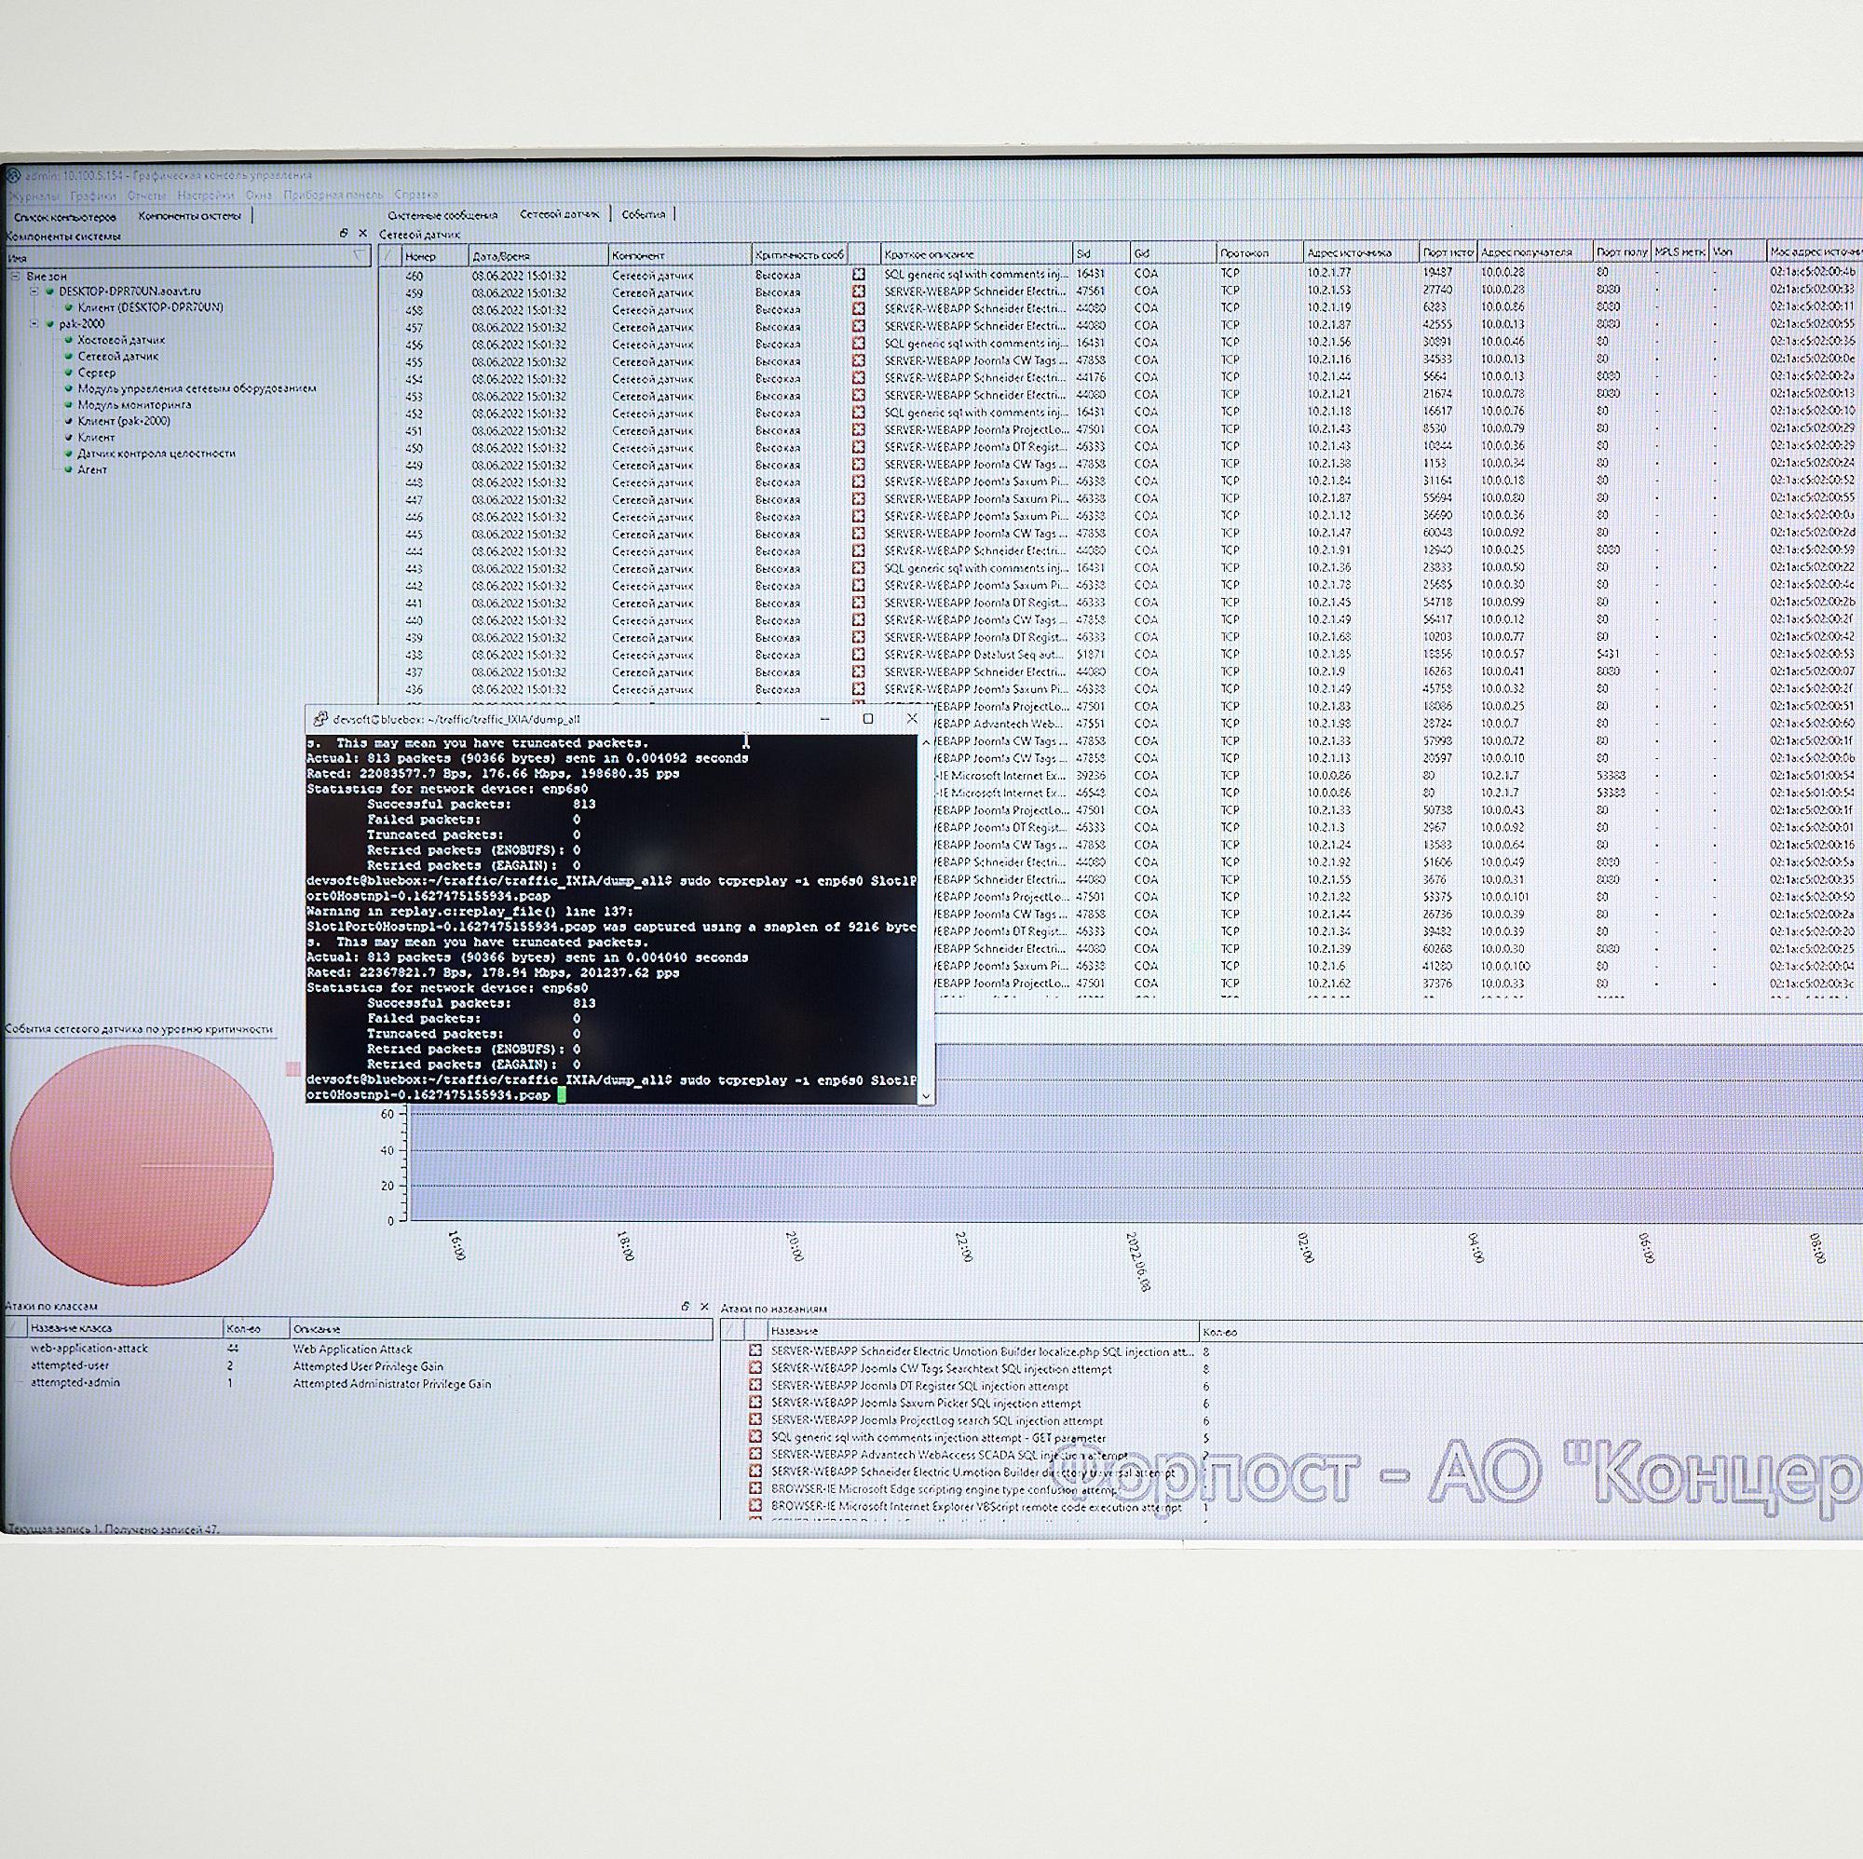Sort events by Дата/Время column
This screenshot has width=1863, height=1859.
pos(538,256)
